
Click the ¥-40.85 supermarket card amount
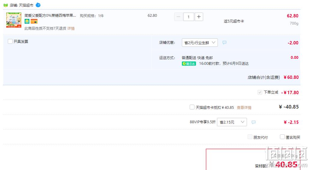tap(289, 107)
